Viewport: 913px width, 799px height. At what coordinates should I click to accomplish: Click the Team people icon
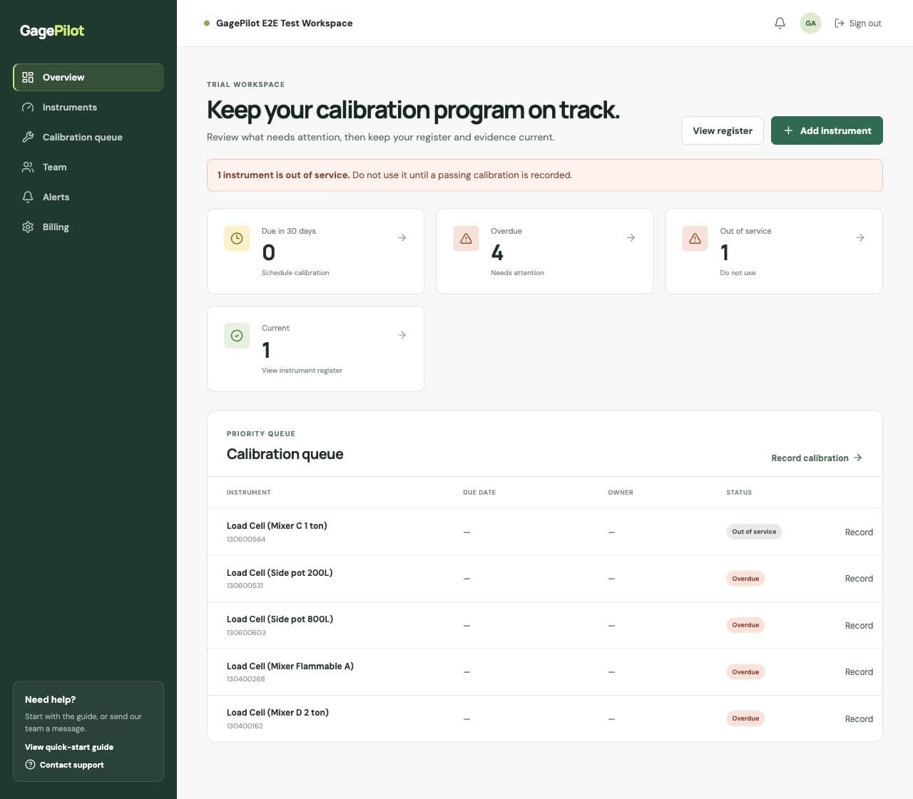(x=28, y=167)
